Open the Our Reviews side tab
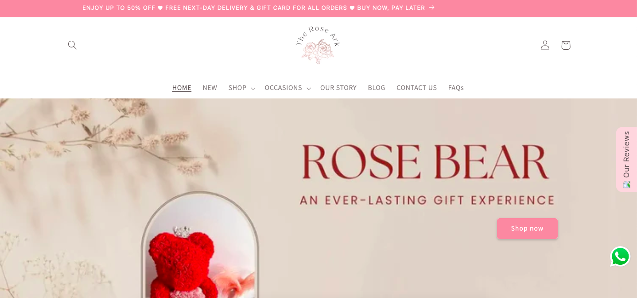This screenshot has height=298, width=637. tap(626, 160)
